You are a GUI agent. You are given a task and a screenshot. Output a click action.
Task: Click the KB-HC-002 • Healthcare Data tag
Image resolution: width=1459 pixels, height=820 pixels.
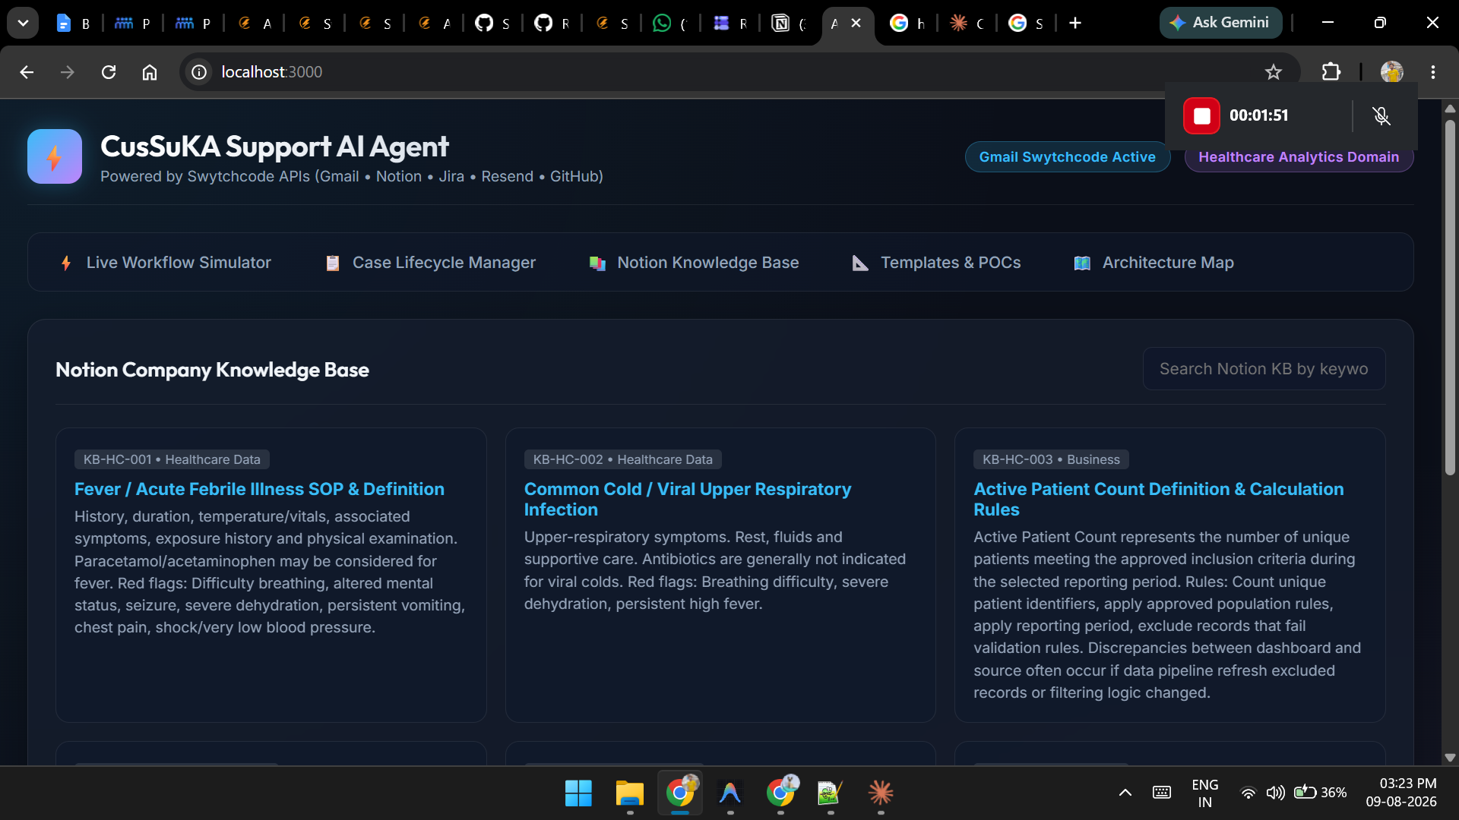click(622, 459)
